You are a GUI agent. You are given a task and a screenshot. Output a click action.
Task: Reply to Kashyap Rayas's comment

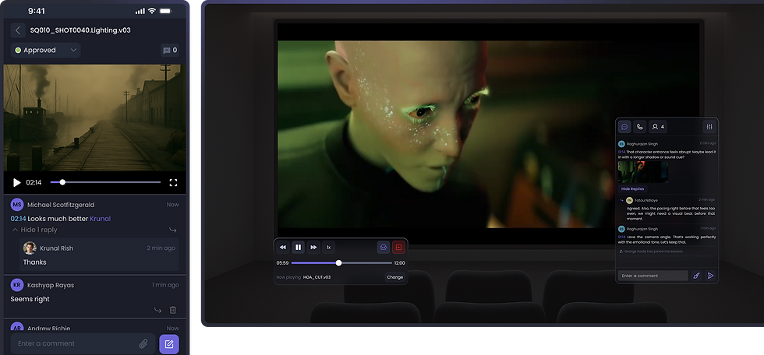[157, 310]
